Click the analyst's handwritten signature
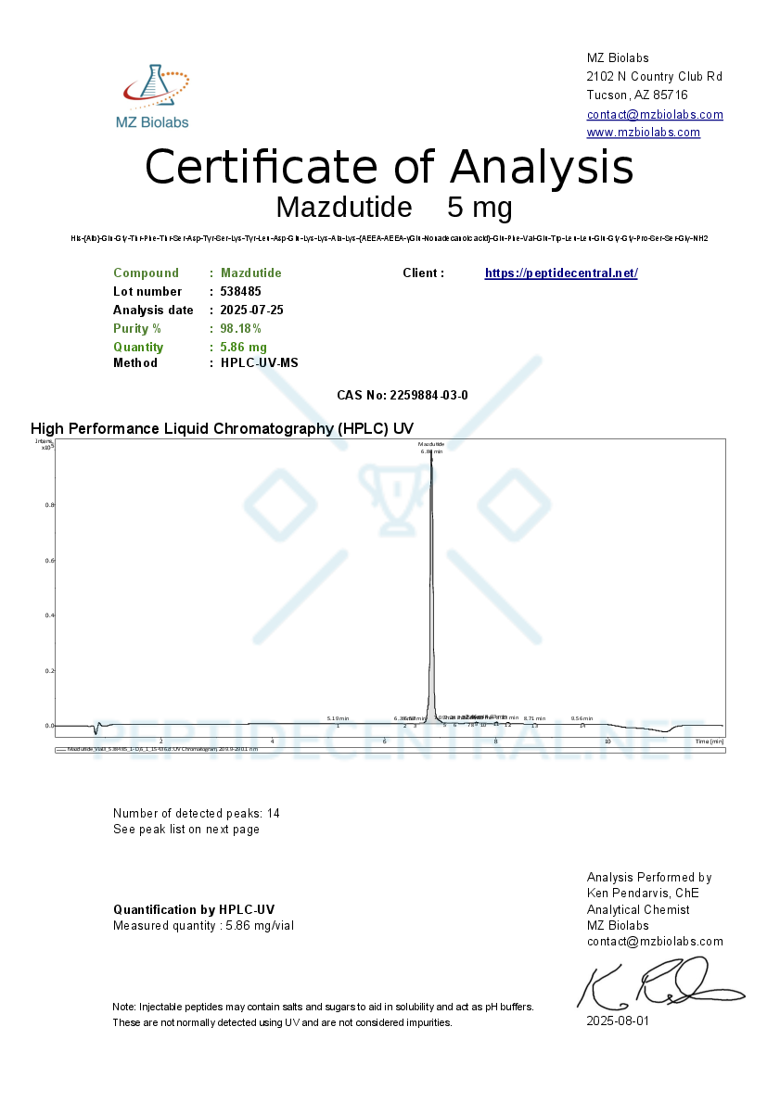Screen dimensions: 780x1103 659,983
